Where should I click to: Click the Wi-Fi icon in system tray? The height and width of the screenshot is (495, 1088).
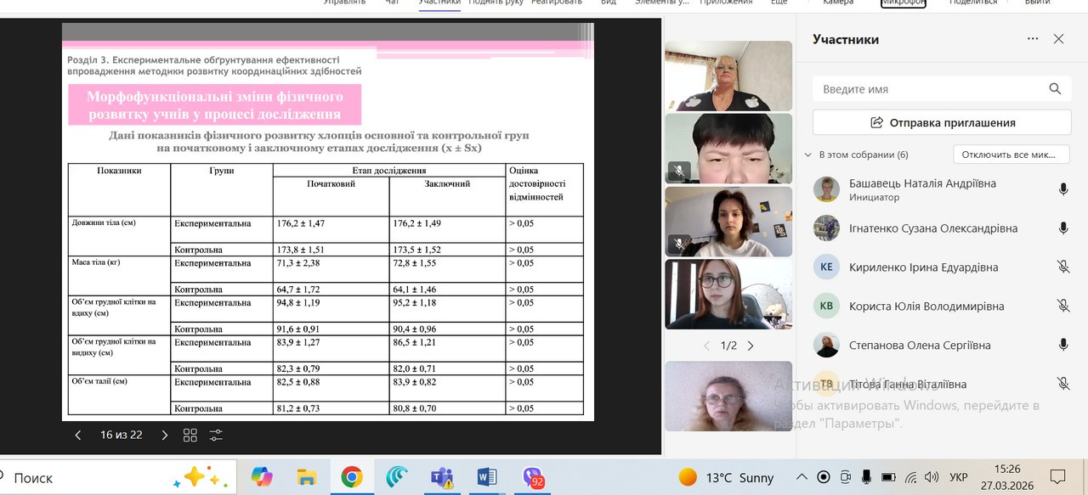click(x=911, y=477)
